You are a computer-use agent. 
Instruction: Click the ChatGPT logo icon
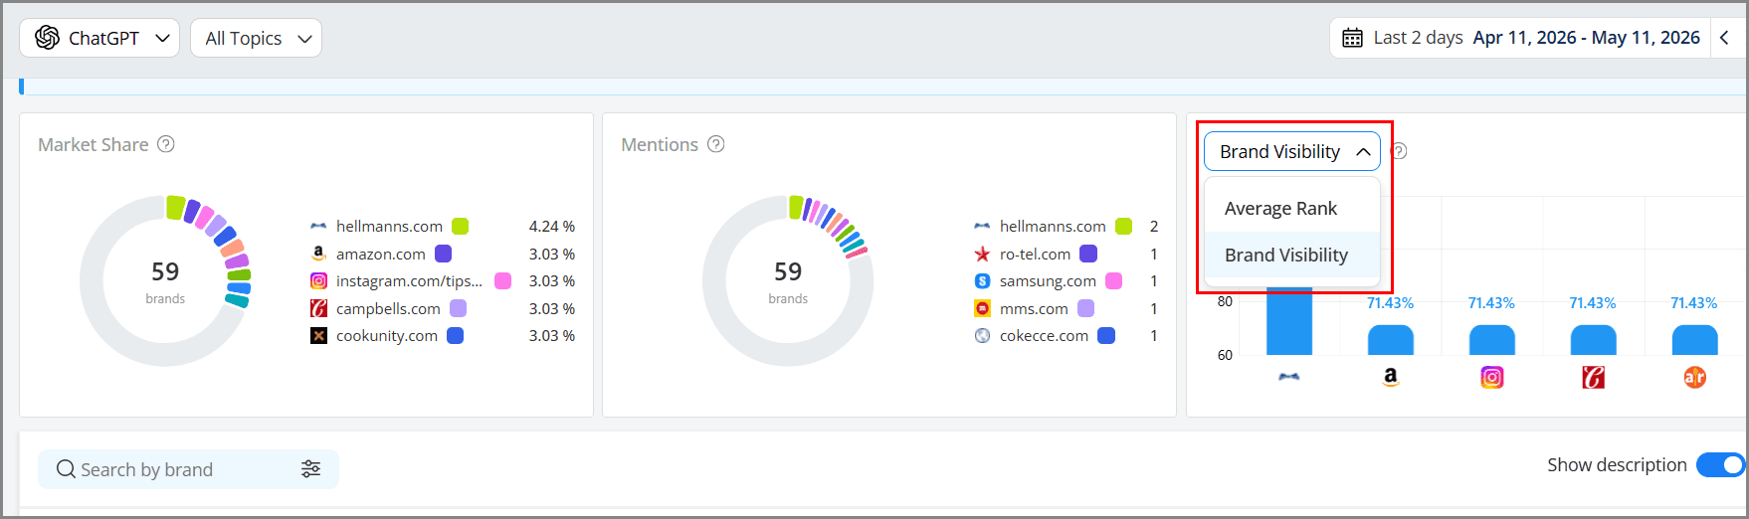[x=47, y=38]
